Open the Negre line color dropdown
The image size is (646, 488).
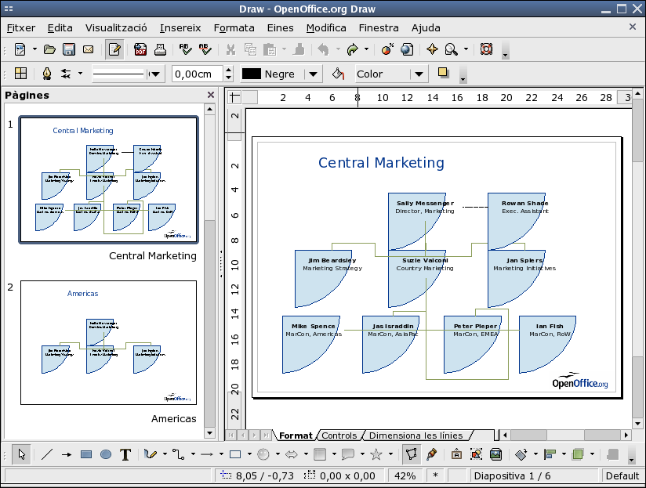(313, 74)
